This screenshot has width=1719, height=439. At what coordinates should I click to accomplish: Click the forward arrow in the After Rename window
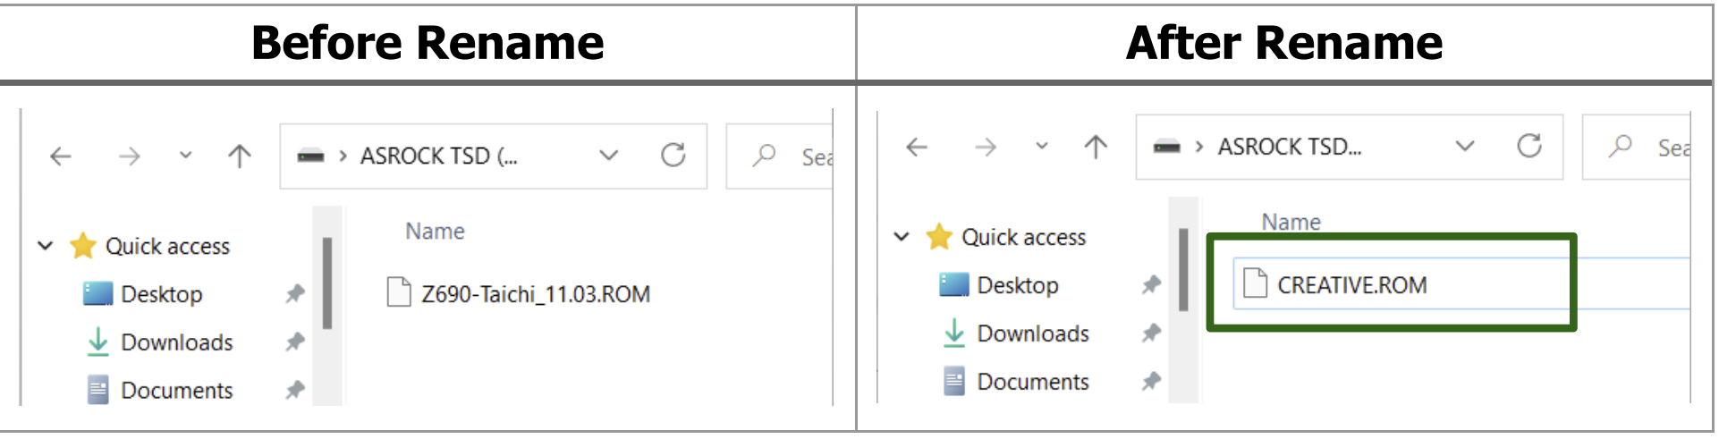[x=985, y=147]
